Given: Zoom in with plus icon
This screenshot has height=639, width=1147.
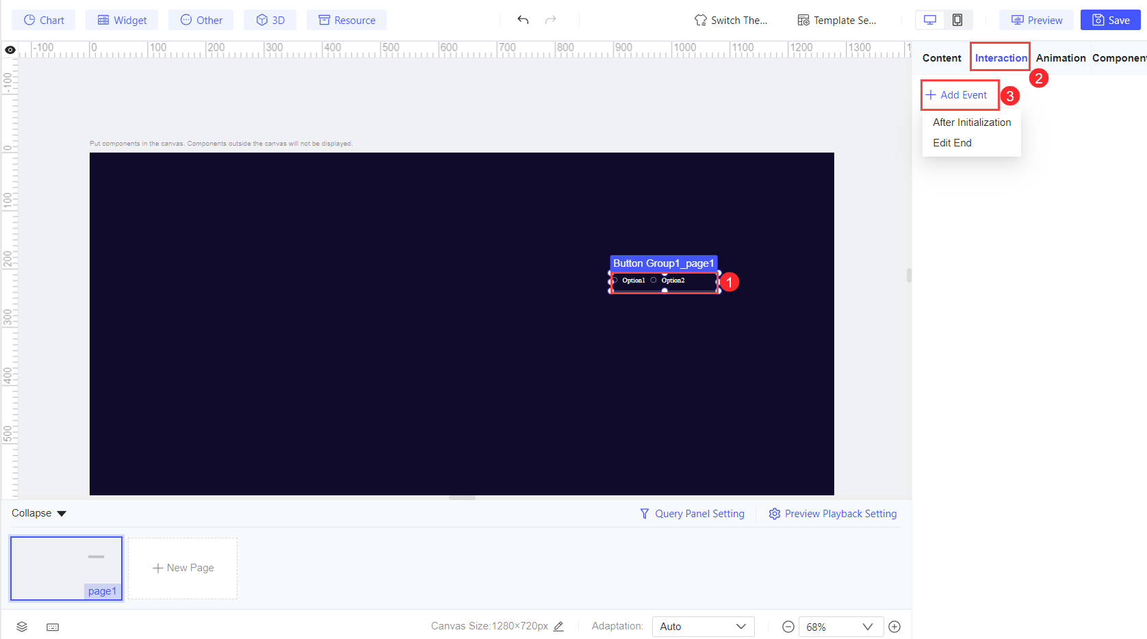Looking at the screenshot, I should [894, 627].
